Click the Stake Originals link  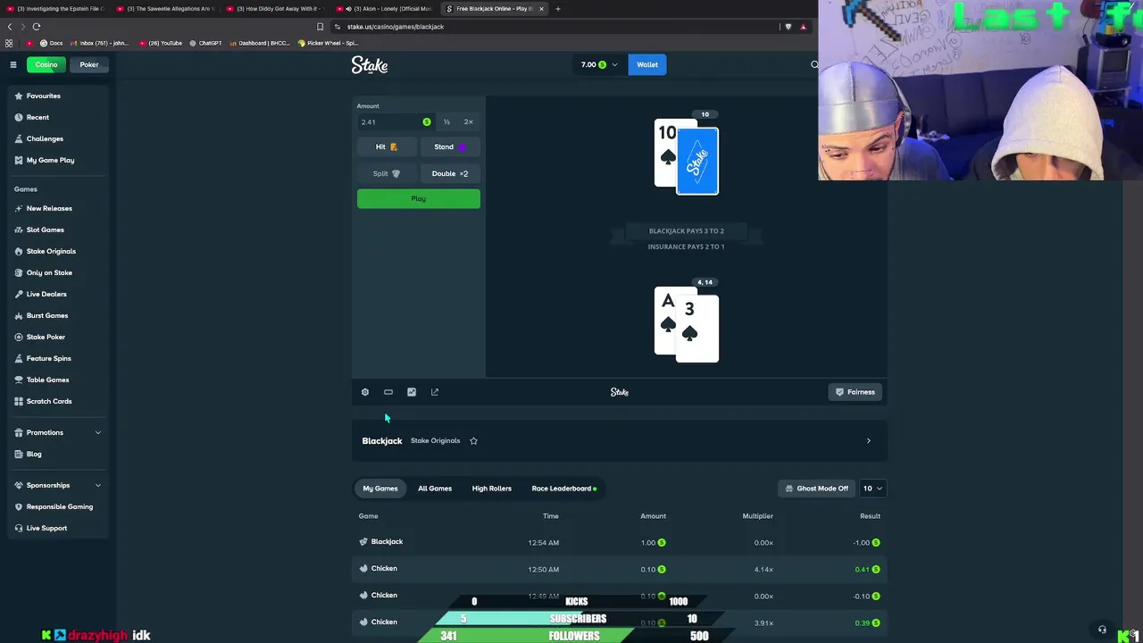point(435,440)
